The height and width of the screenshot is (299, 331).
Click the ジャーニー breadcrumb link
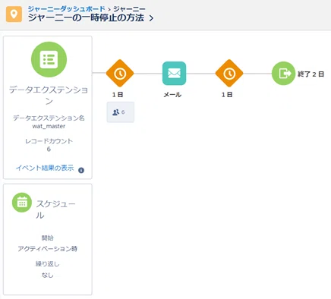coord(129,9)
